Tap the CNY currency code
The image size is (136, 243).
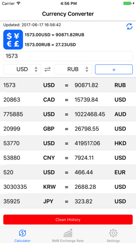pyautogui.click(x=49, y=158)
